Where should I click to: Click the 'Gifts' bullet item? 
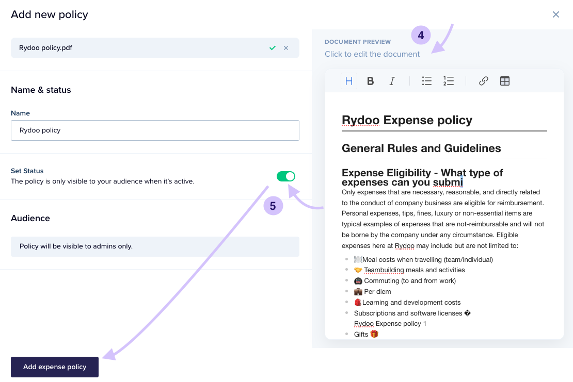click(x=366, y=334)
